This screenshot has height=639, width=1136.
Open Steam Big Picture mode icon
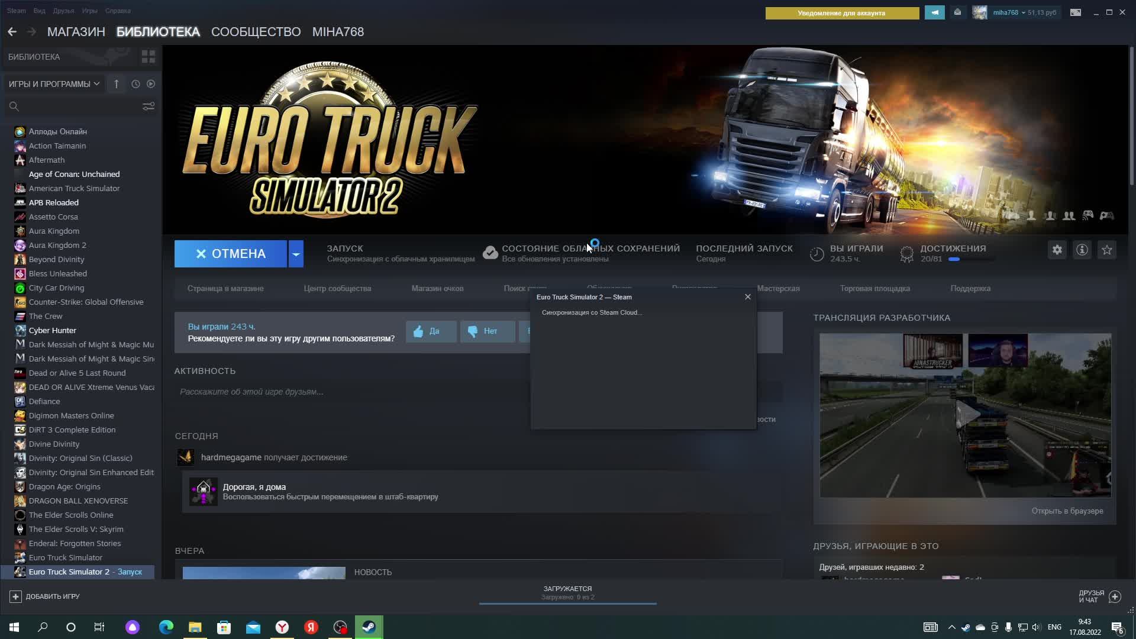click(1075, 12)
